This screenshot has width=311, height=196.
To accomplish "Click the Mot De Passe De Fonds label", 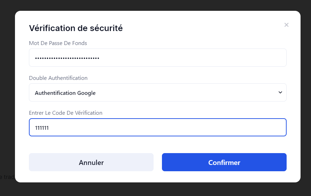I will 58,43.
